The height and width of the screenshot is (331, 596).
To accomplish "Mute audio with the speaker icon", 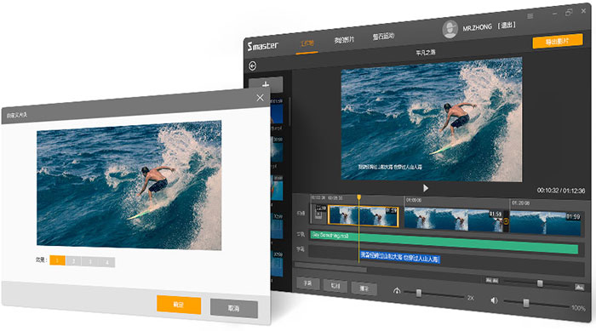I will tap(494, 300).
